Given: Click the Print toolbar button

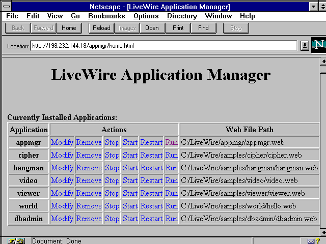Looking at the screenshot, I should pos(178,28).
